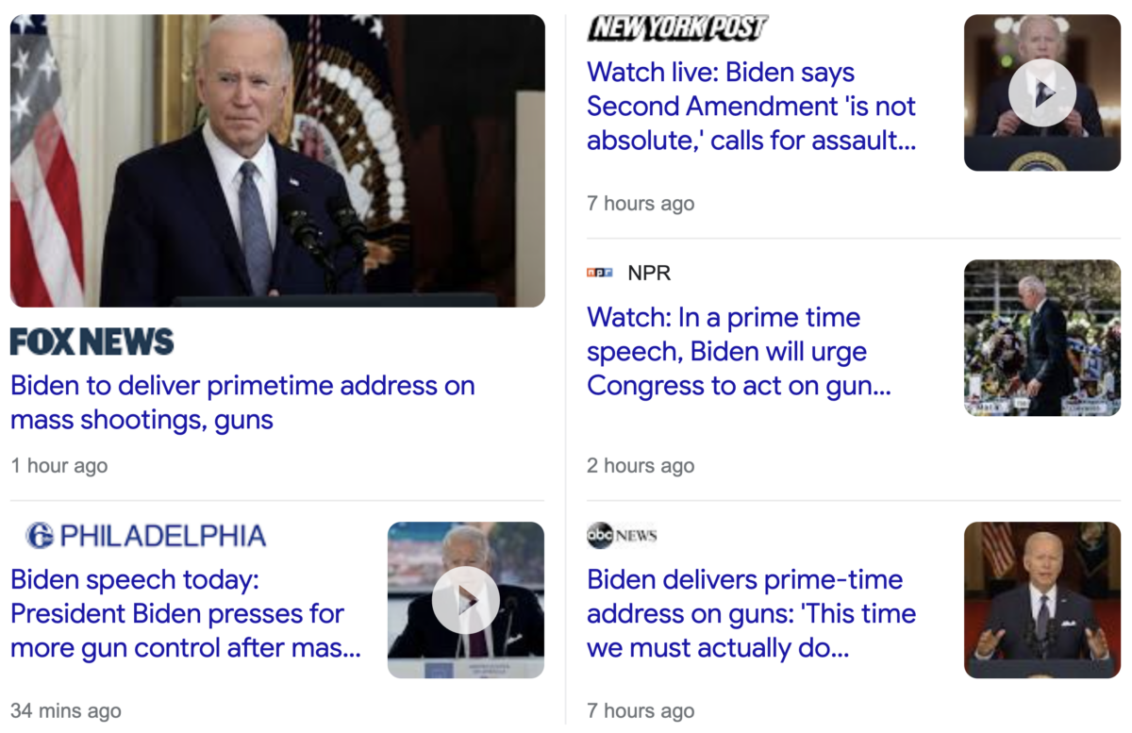Click '34 mins ago' timestamp under Philadelphia story
The height and width of the screenshot is (733, 1132).
(x=66, y=711)
